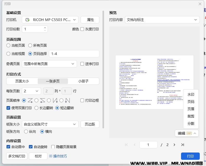Open 操作技巧 tips link
This screenshot has width=206, height=166.
click(x=60, y=156)
